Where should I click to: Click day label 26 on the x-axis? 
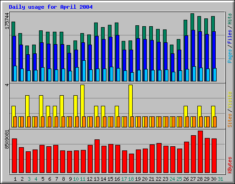point(186,179)
